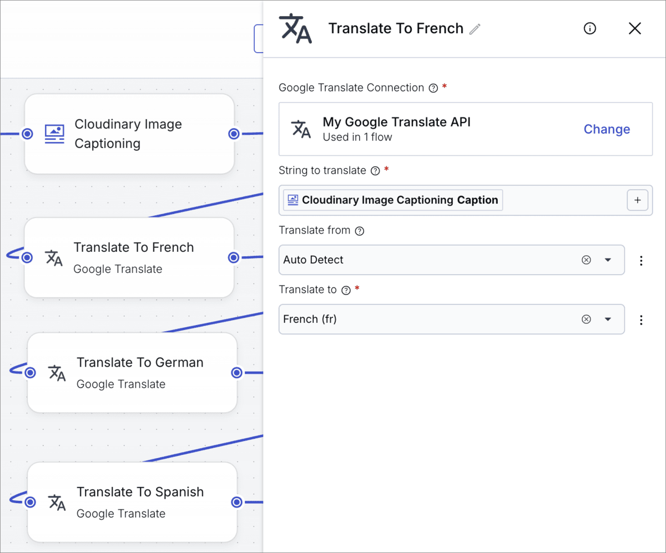Click the input port of Translate To German node

pyautogui.click(x=31, y=372)
